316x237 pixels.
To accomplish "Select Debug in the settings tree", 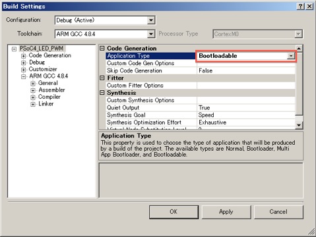I will (x=37, y=63).
